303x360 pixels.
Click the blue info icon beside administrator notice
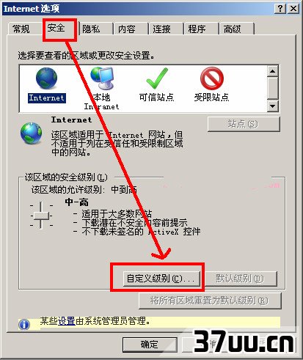[24, 325]
